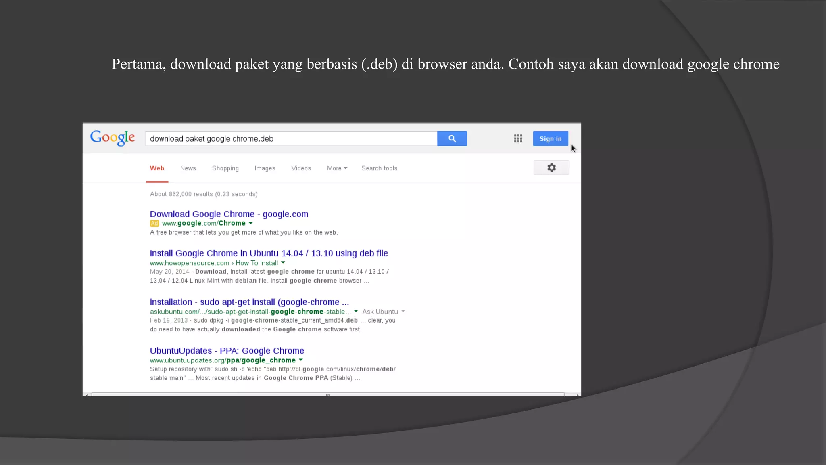Focus the search box with the chrome.deb query
This screenshot has width=826, height=465.
[x=291, y=138]
